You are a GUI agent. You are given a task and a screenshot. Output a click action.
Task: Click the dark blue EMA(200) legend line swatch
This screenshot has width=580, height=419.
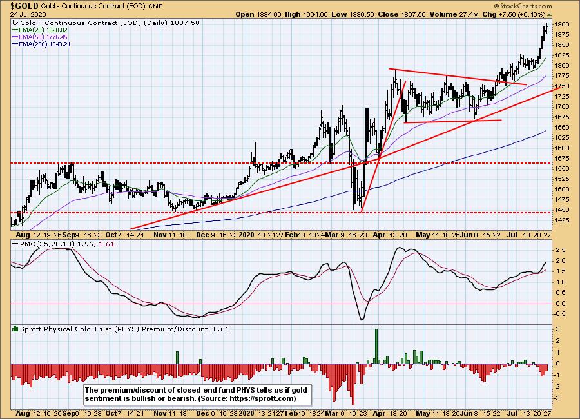point(15,44)
